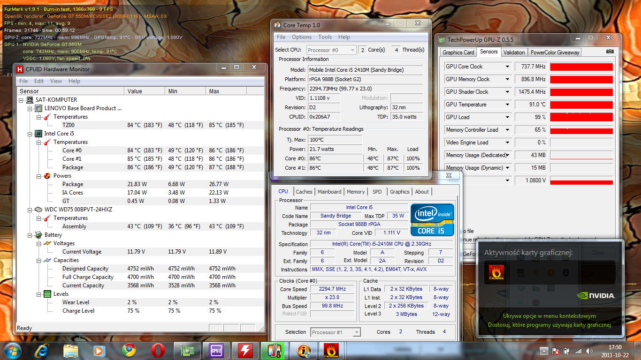Open Graphics tab in CPU-Z
This screenshot has width=641, height=360.
(x=400, y=192)
